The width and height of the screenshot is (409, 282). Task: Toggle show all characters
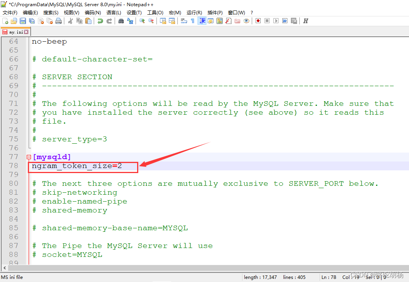(x=192, y=21)
